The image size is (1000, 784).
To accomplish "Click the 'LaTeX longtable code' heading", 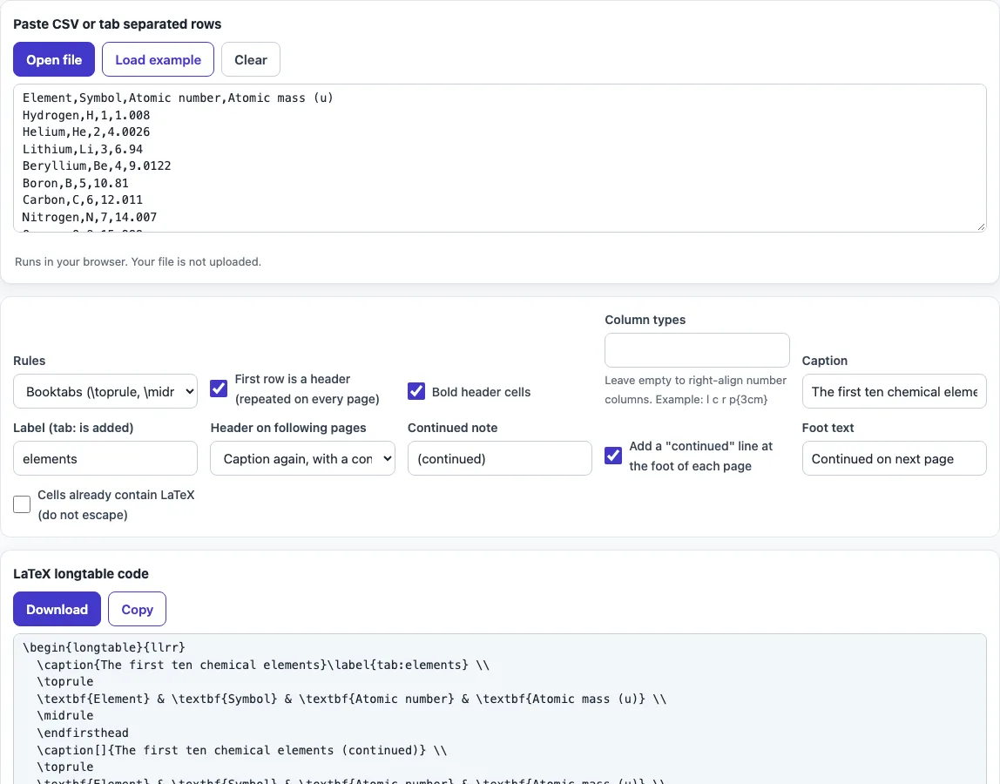I will click(x=81, y=573).
